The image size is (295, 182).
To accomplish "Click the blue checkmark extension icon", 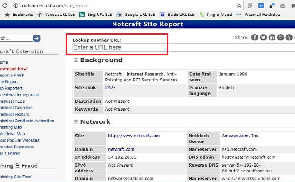I will coord(261,5).
